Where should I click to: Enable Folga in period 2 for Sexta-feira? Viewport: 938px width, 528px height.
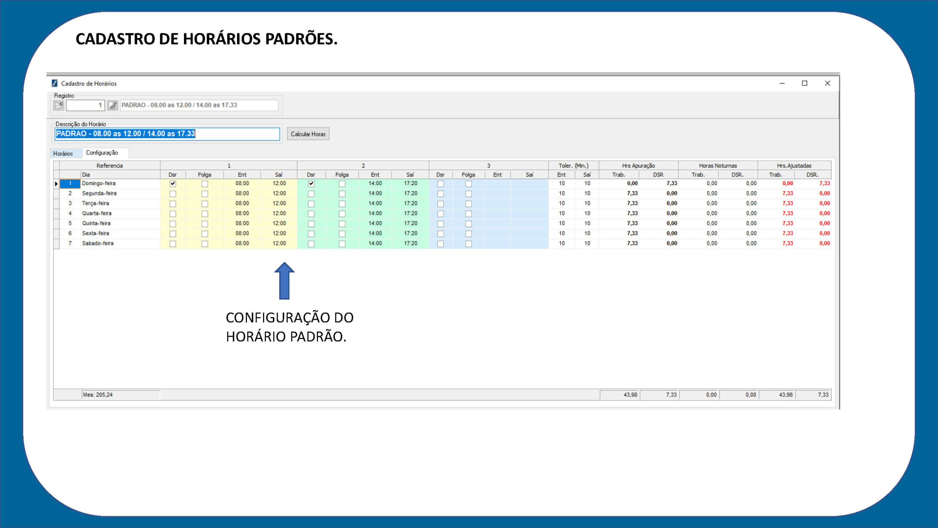pos(342,234)
